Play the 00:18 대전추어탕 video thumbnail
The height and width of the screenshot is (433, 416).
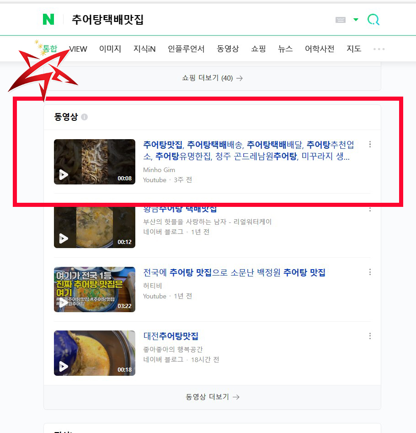pos(95,353)
